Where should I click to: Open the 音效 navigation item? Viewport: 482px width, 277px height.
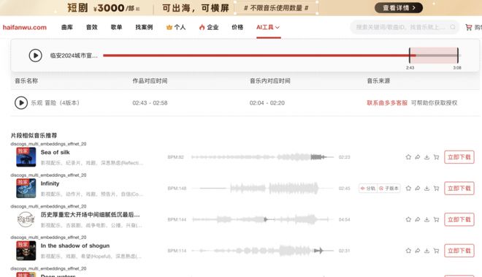tap(91, 27)
